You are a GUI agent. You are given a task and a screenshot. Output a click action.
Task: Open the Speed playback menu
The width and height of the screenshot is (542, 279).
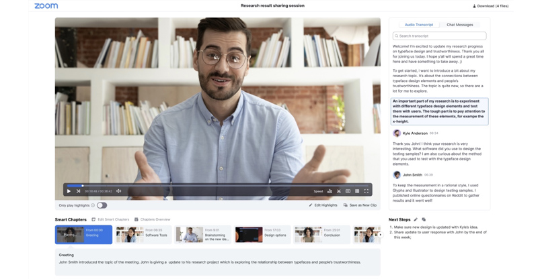click(318, 191)
